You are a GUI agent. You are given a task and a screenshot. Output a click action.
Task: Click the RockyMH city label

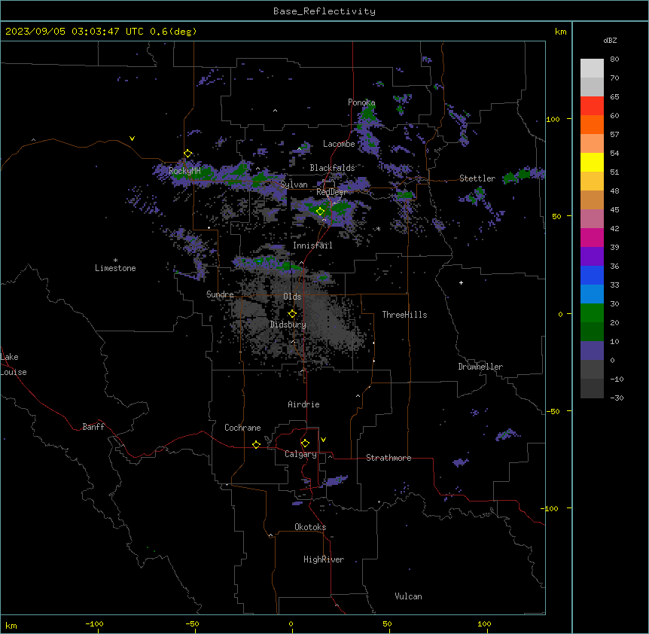[184, 171]
